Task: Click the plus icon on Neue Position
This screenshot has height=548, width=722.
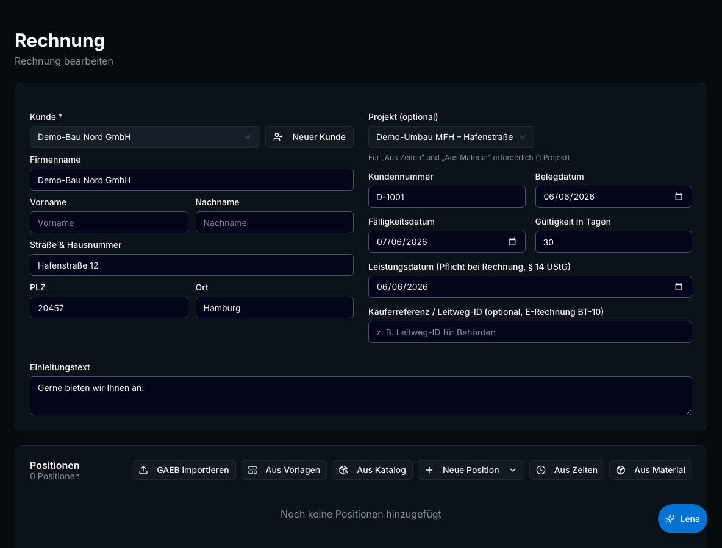Action: point(429,470)
